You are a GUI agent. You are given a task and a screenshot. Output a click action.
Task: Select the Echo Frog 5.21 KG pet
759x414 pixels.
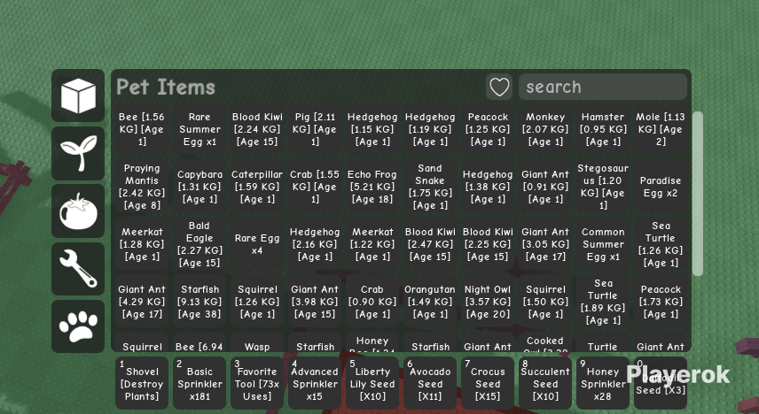click(372, 187)
